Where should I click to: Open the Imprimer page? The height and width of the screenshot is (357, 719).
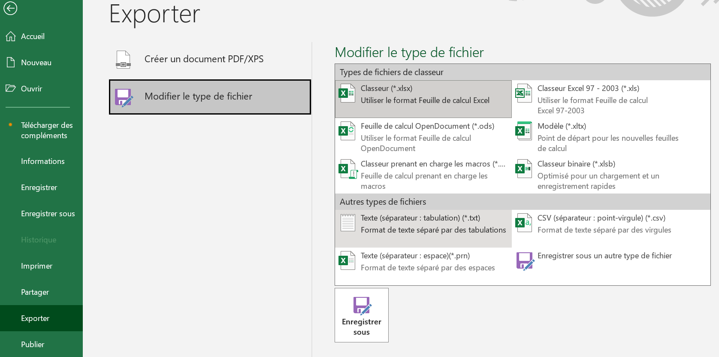coord(41,266)
